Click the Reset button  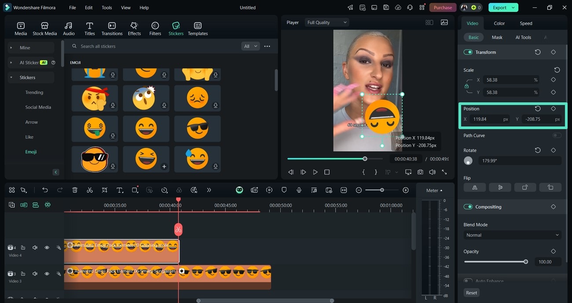[x=471, y=292]
